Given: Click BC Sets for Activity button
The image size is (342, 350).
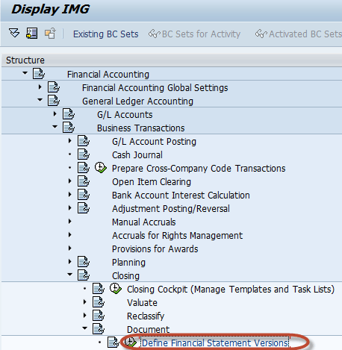Looking at the screenshot, I should [x=194, y=34].
